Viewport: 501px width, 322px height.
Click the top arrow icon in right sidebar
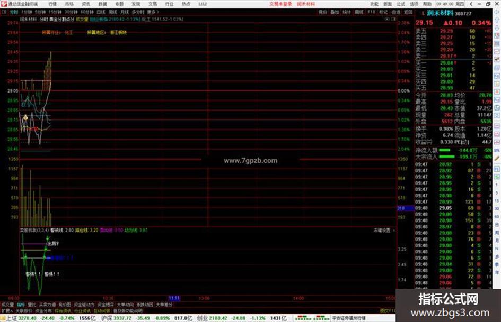coord(497,13)
